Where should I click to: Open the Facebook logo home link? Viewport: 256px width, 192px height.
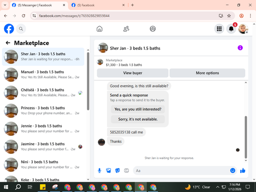pos(9,29)
